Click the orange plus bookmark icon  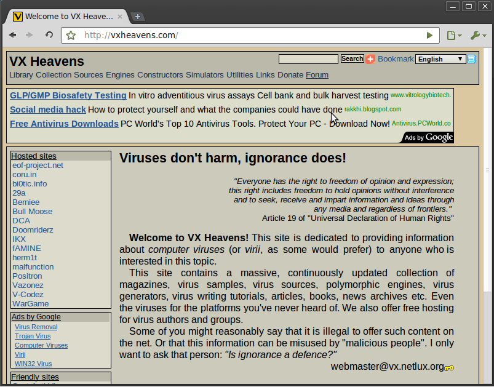pyautogui.click(x=370, y=59)
